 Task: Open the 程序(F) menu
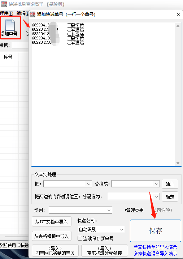[x=6, y=13]
